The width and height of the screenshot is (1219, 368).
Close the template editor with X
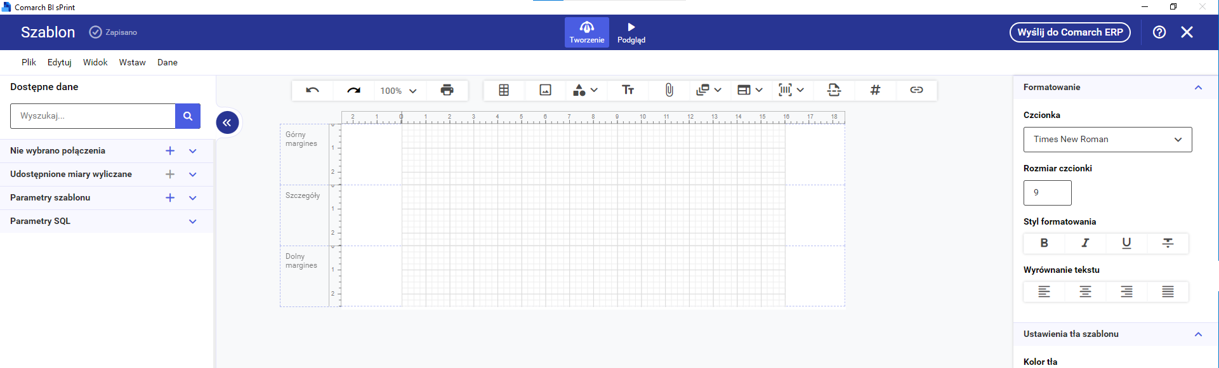click(1187, 32)
